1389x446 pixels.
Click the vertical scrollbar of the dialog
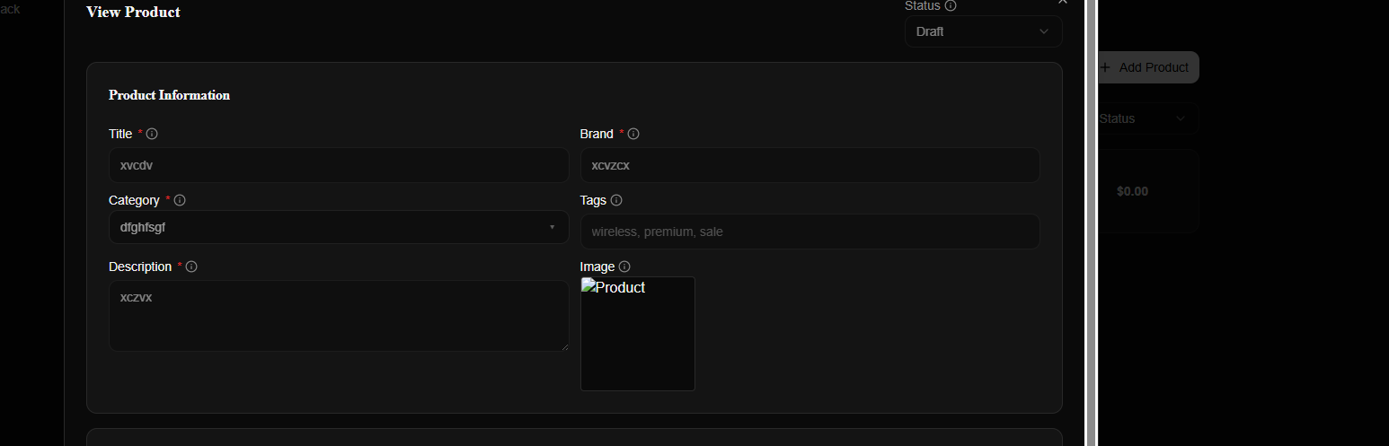click(1092, 224)
